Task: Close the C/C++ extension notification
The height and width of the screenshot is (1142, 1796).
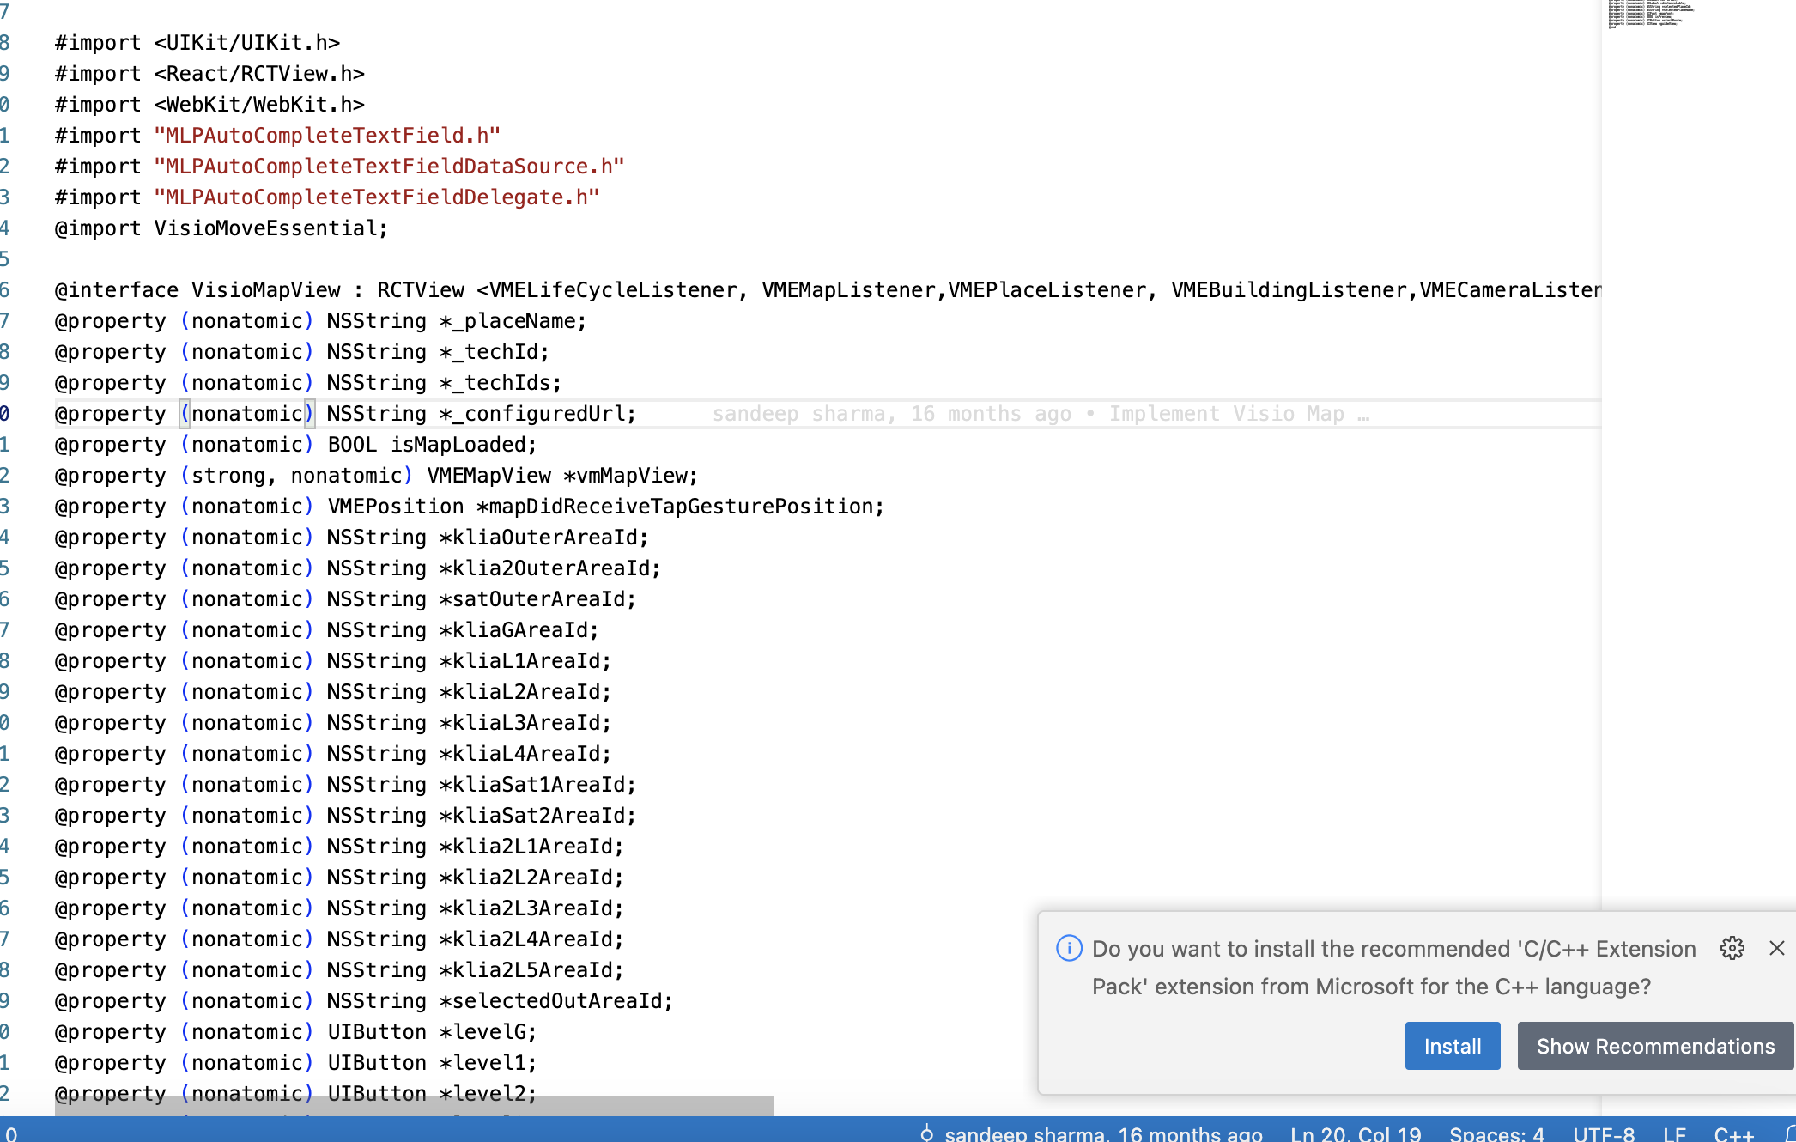Action: pos(1776,947)
